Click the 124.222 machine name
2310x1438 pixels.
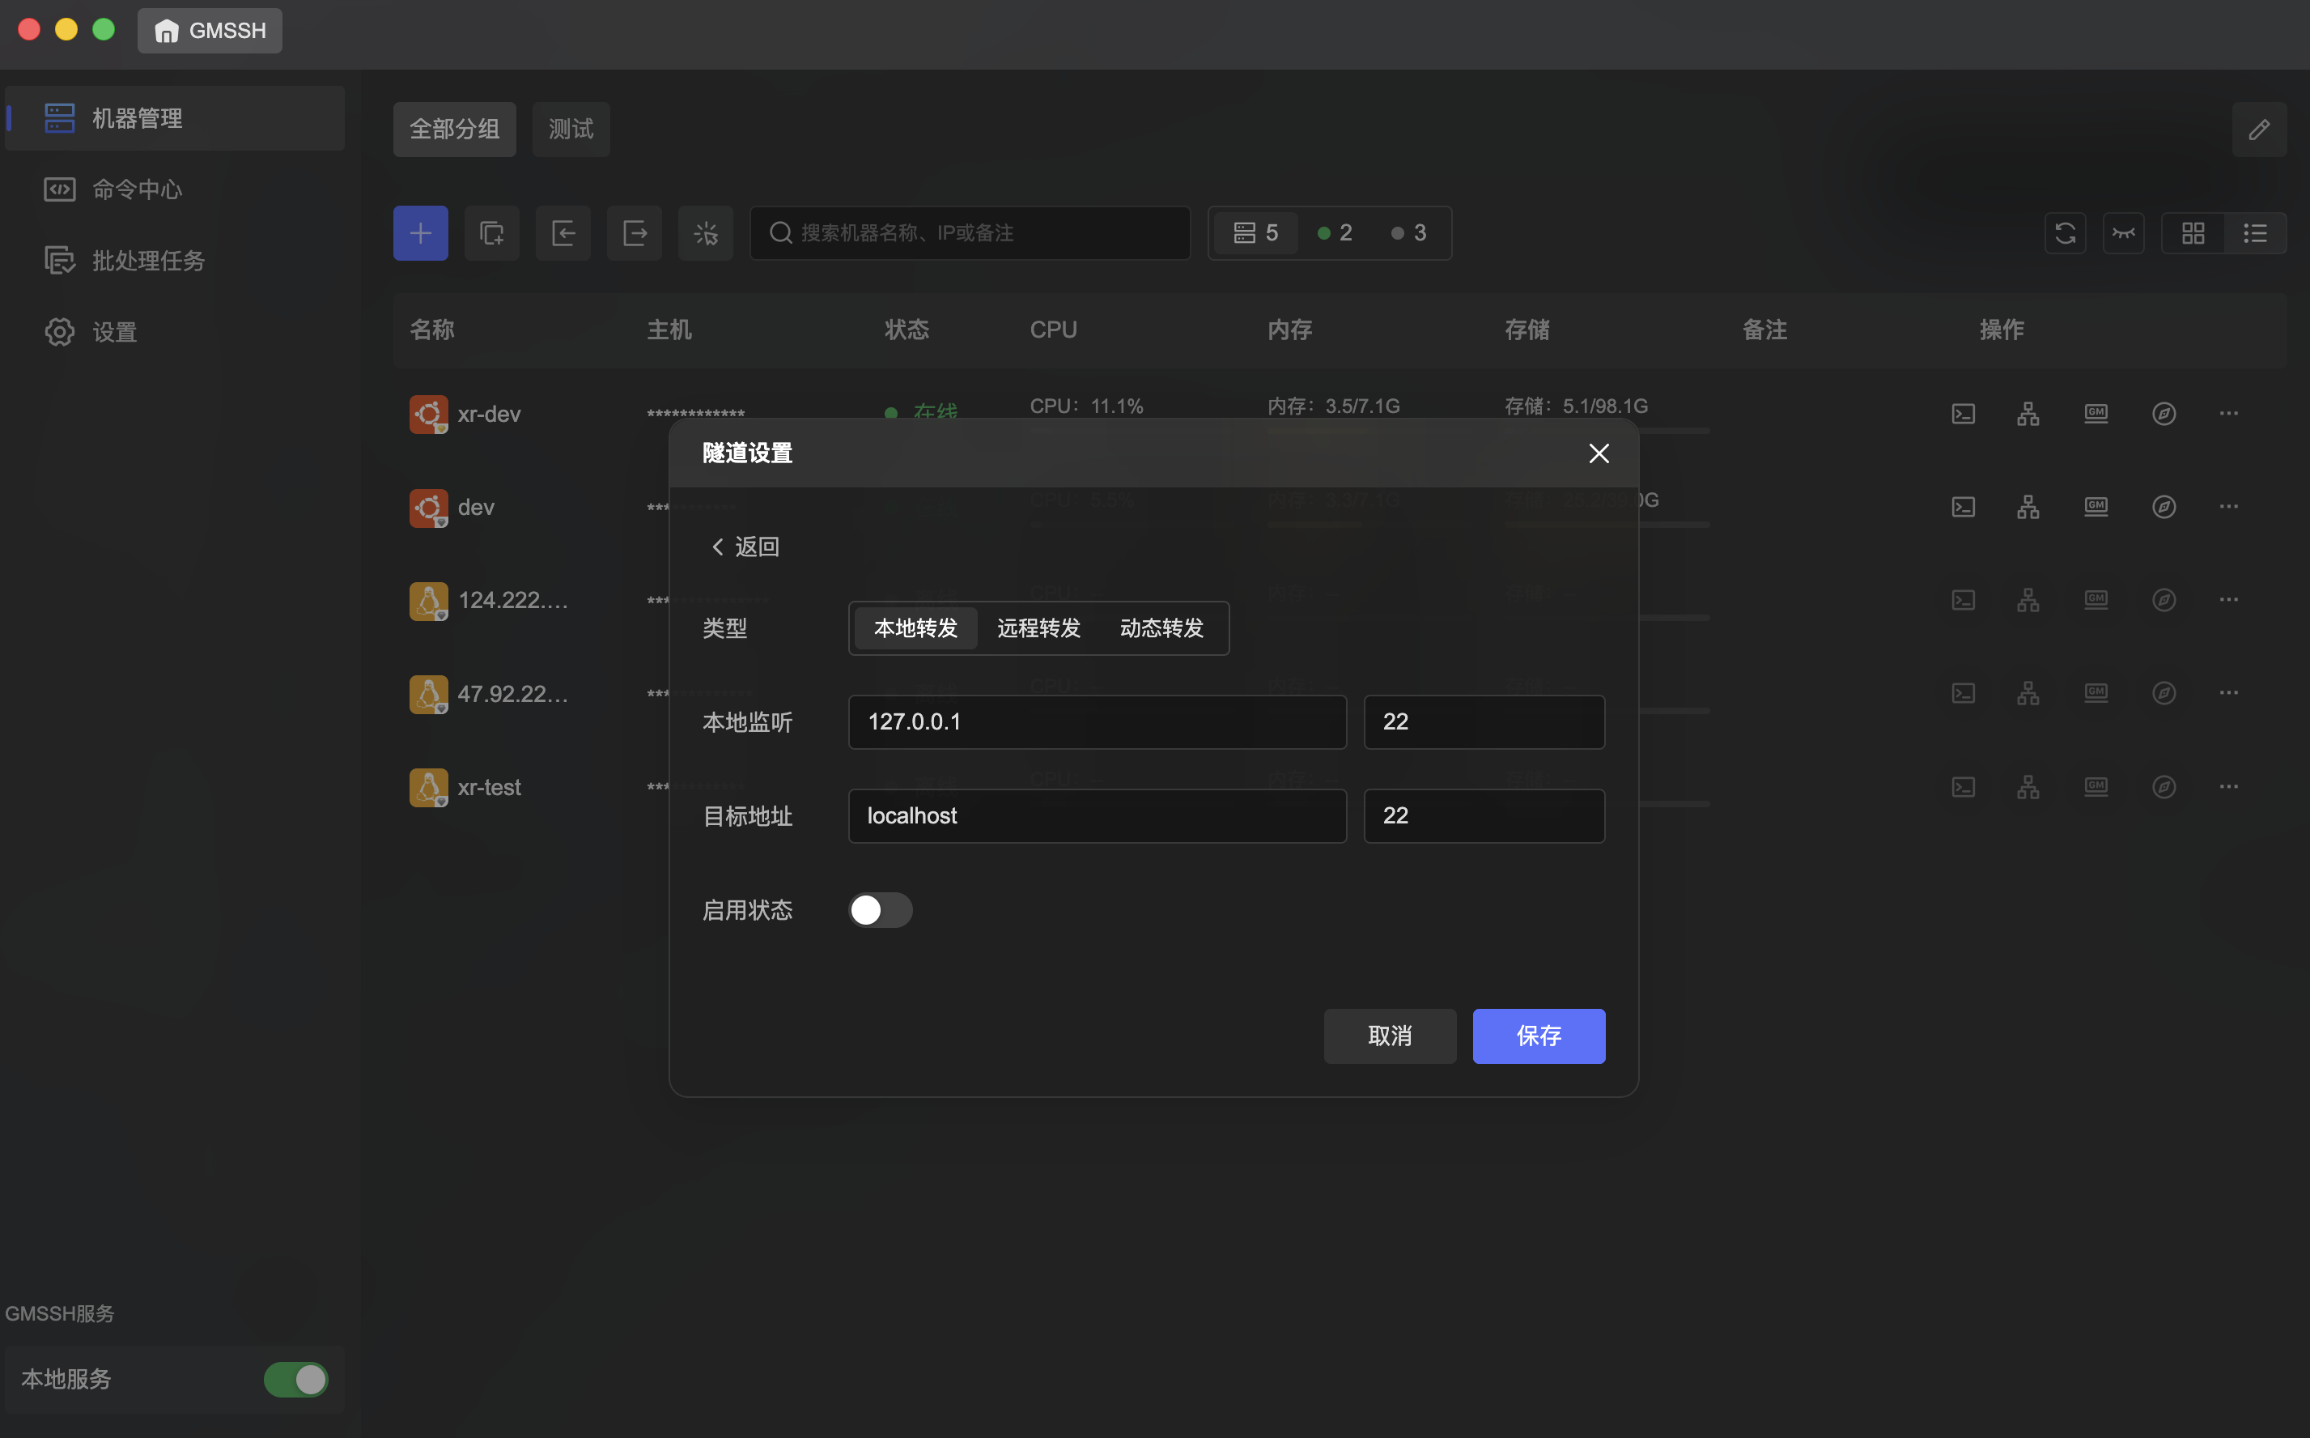[512, 600]
